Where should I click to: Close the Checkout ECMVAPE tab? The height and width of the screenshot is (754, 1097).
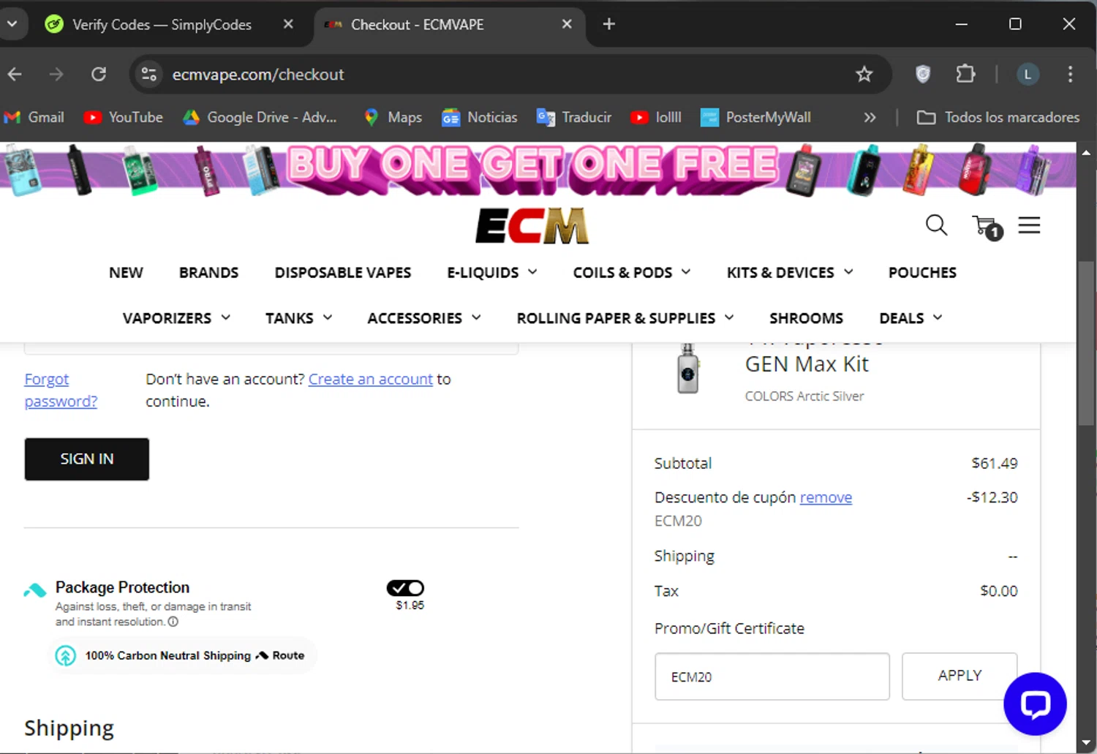click(567, 24)
